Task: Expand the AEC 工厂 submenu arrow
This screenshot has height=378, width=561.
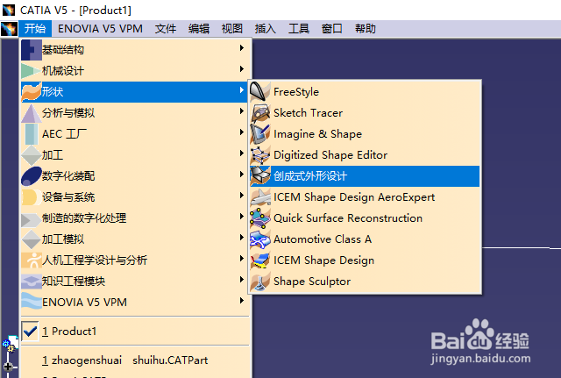Action: click(242, 132)
